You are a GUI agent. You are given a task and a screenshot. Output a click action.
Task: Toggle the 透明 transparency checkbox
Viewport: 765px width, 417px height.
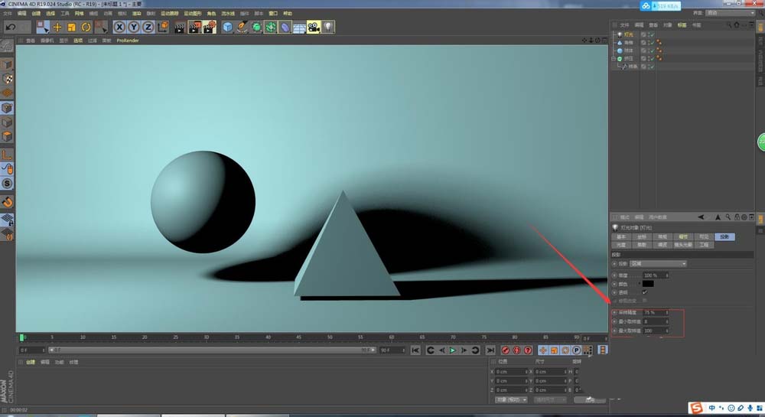point(644,292)
